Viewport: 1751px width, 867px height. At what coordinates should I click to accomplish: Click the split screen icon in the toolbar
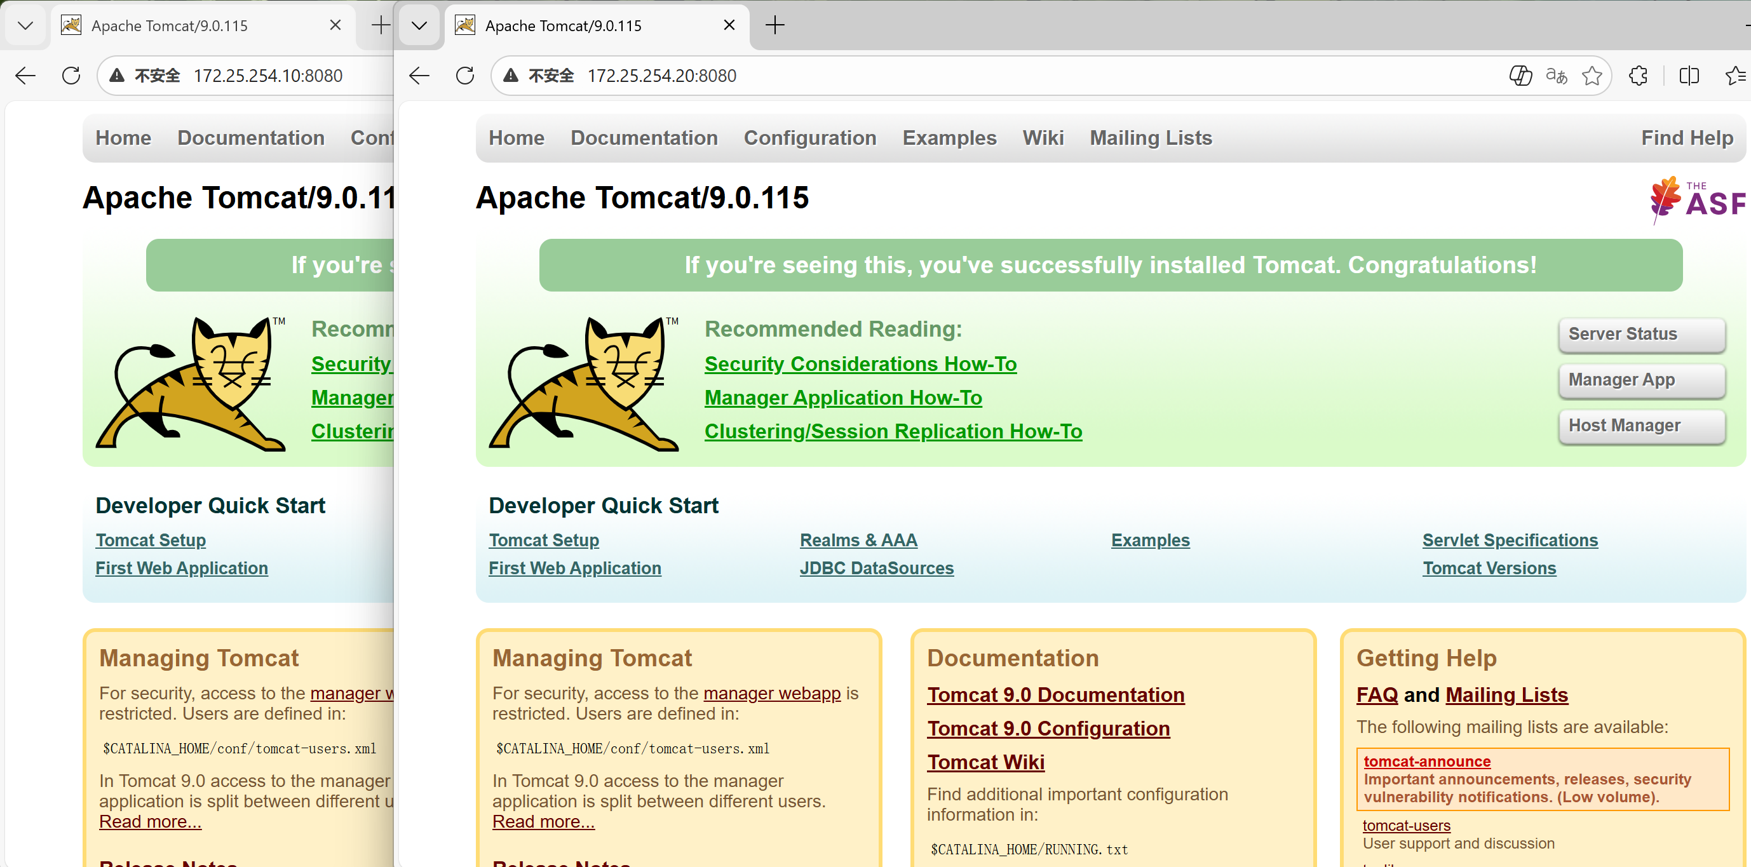point(1689,76)
